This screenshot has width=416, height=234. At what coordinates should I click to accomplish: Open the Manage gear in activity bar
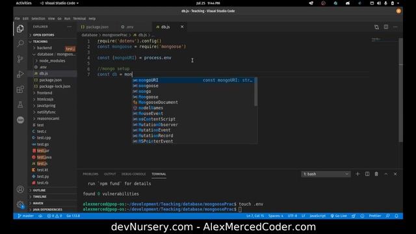click(20, 204)
